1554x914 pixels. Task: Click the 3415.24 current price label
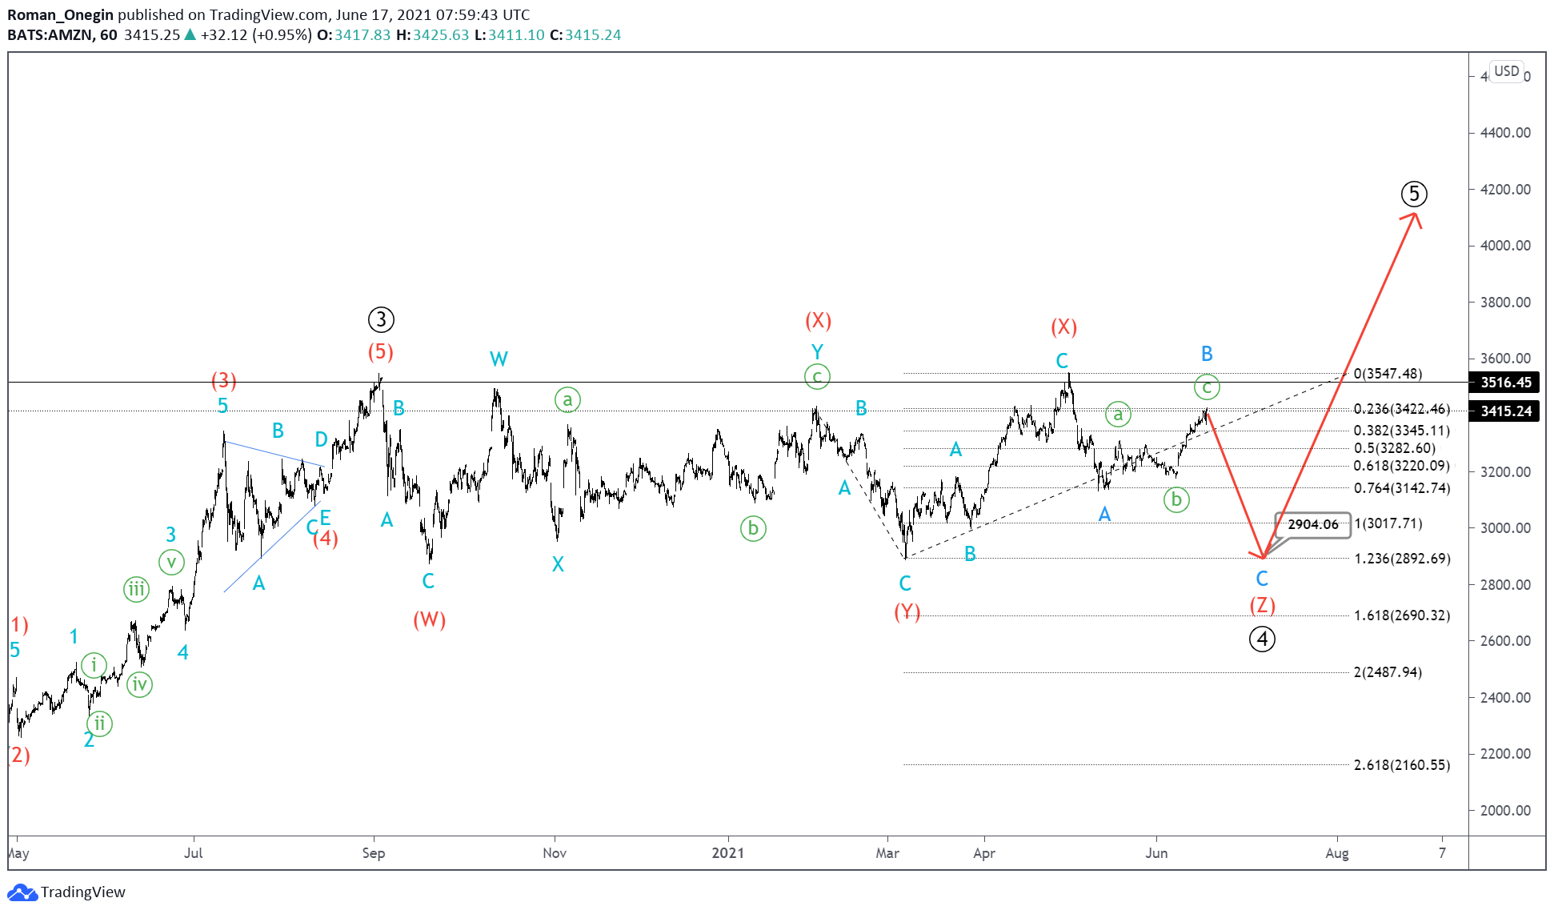point(1505,411)
